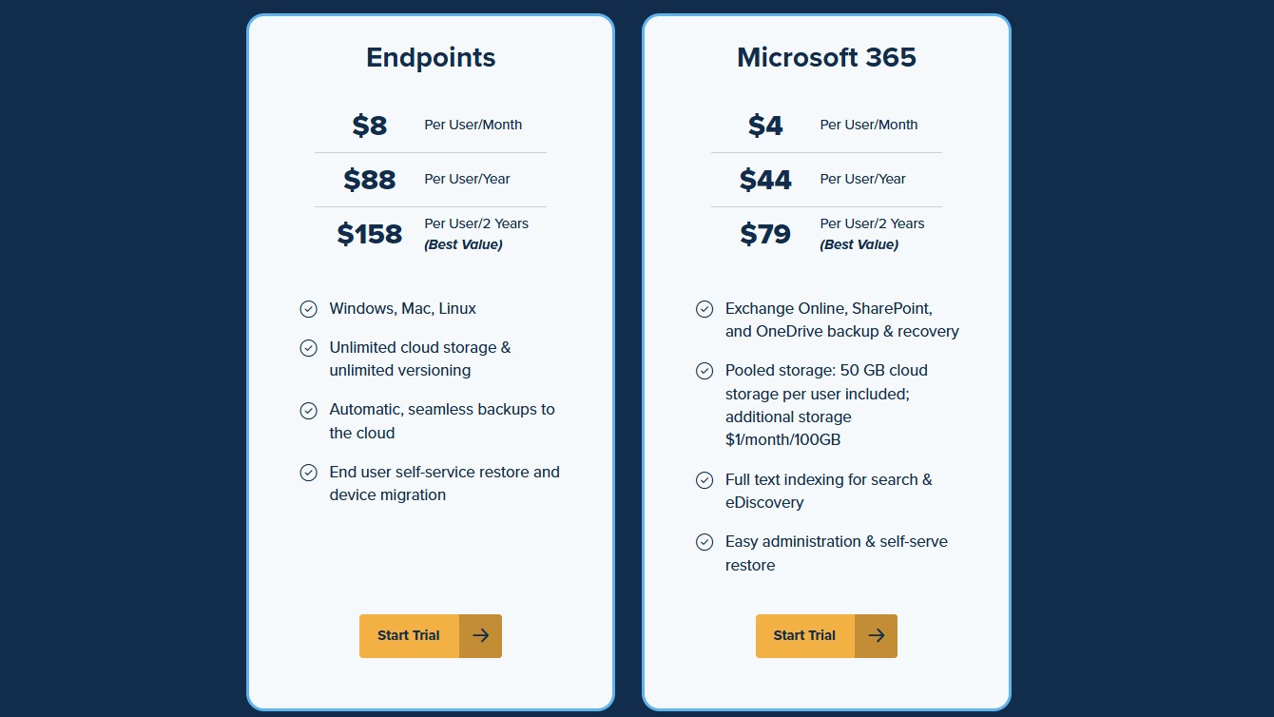The height and width of the screenshot is (717, 1274).
Task: Click the checkmark by Full text indexing feature
Action: [705, 479]
